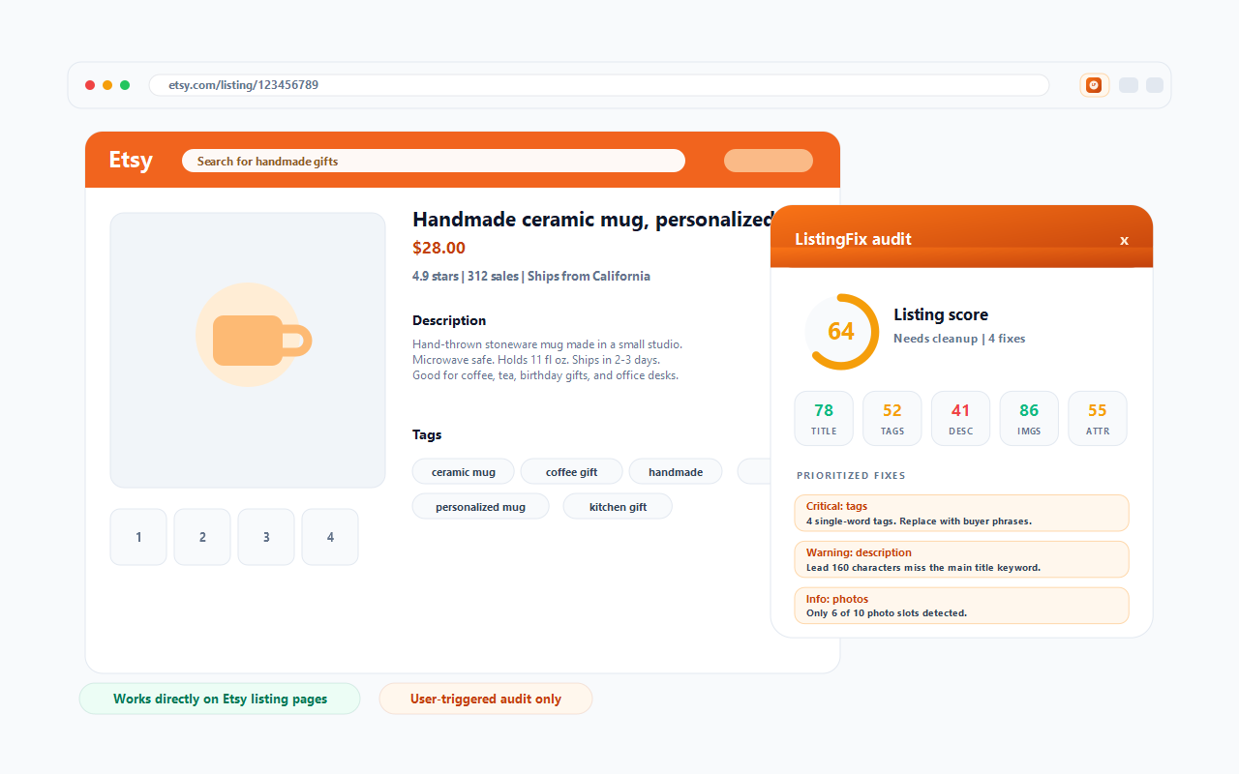Open the DESC score card 41
The image size is (1239, 774).
(961, 418)
